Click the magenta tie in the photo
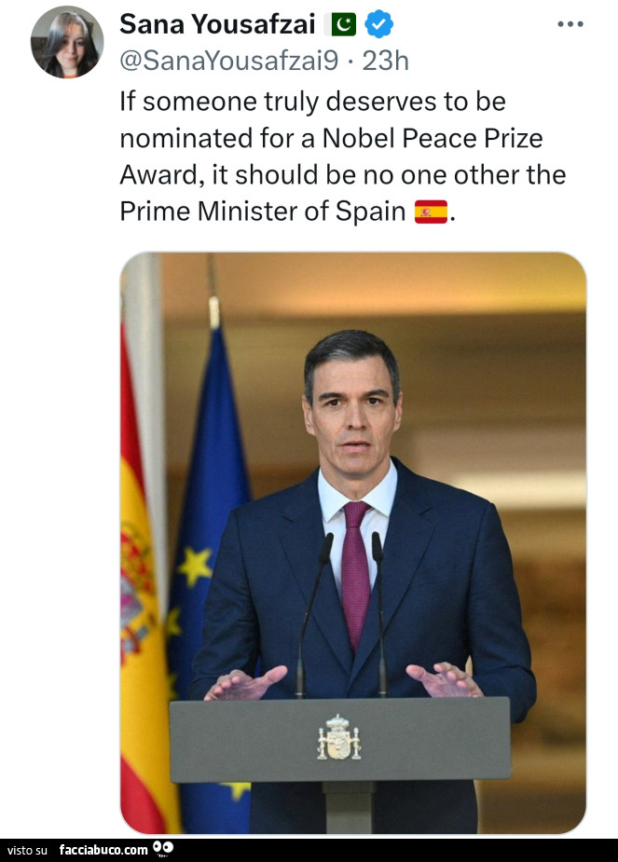618x862 pixels. (x=355, y=570)
